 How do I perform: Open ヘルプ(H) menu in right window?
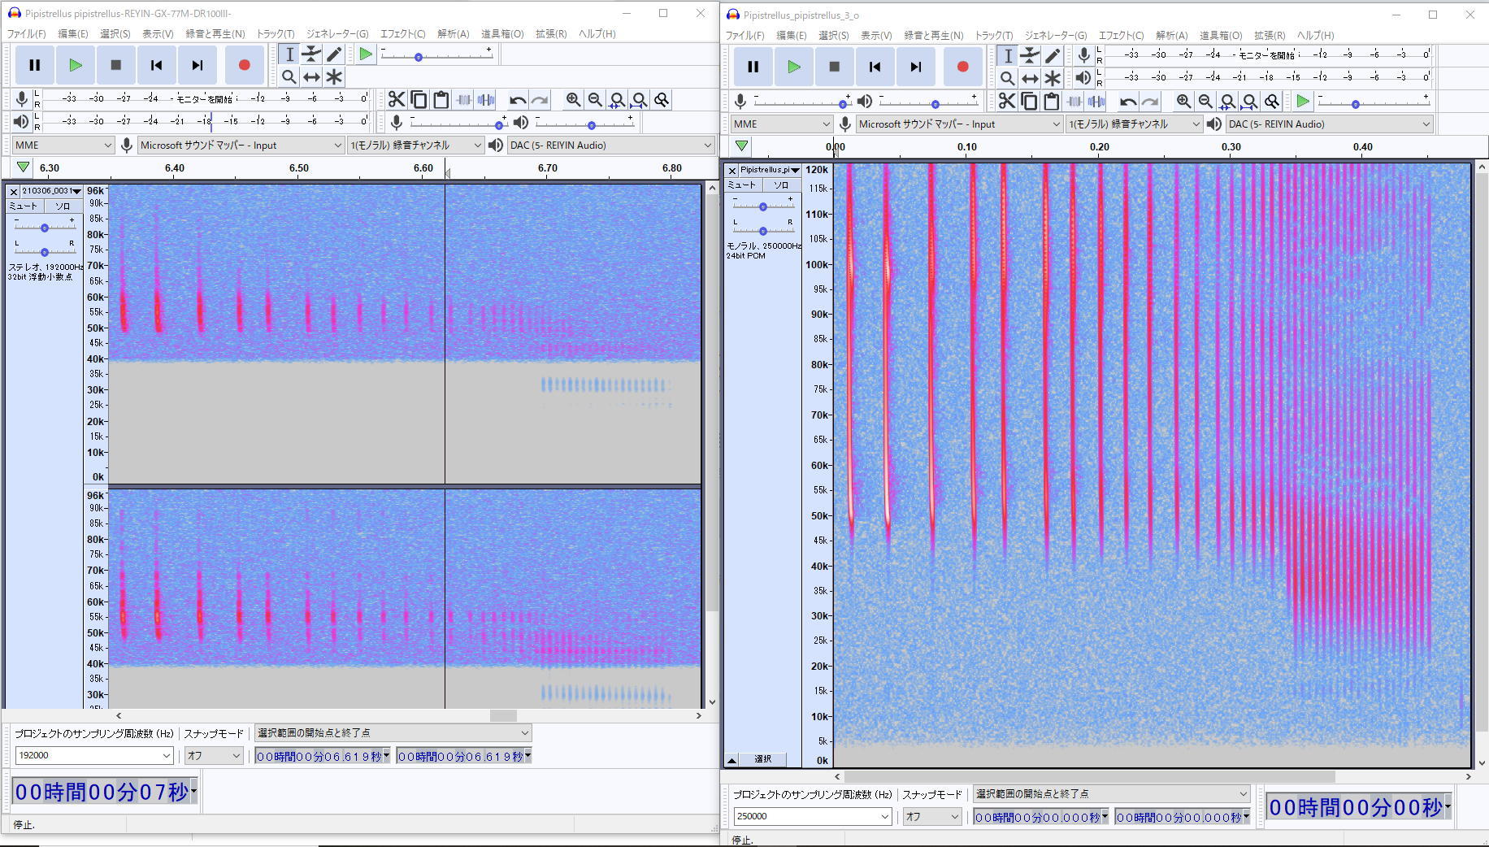coord(1314,35)
